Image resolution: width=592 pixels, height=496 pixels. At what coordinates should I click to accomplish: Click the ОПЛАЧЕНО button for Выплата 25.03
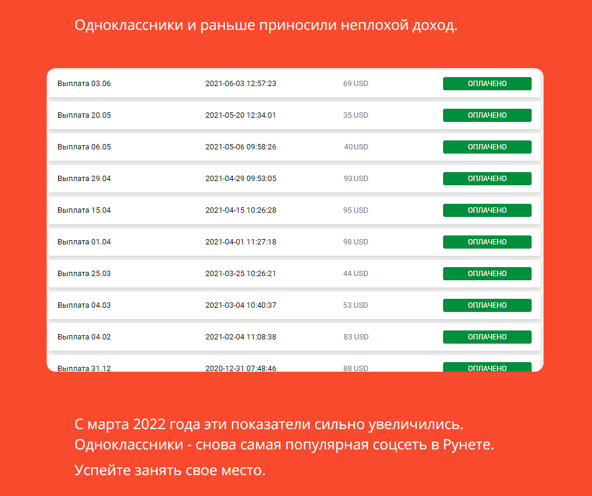coord(487,274)
